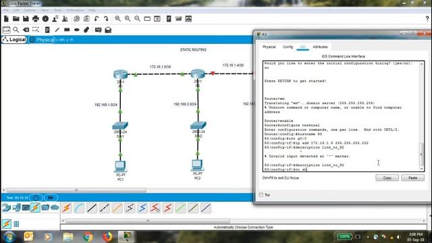Select the Add Complex PDU envelope
This screenshot has height=243, width=432.
tap(108, 30)
